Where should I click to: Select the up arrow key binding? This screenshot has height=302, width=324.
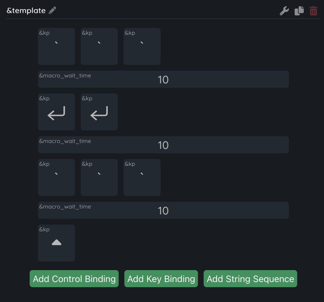(56, 243)
